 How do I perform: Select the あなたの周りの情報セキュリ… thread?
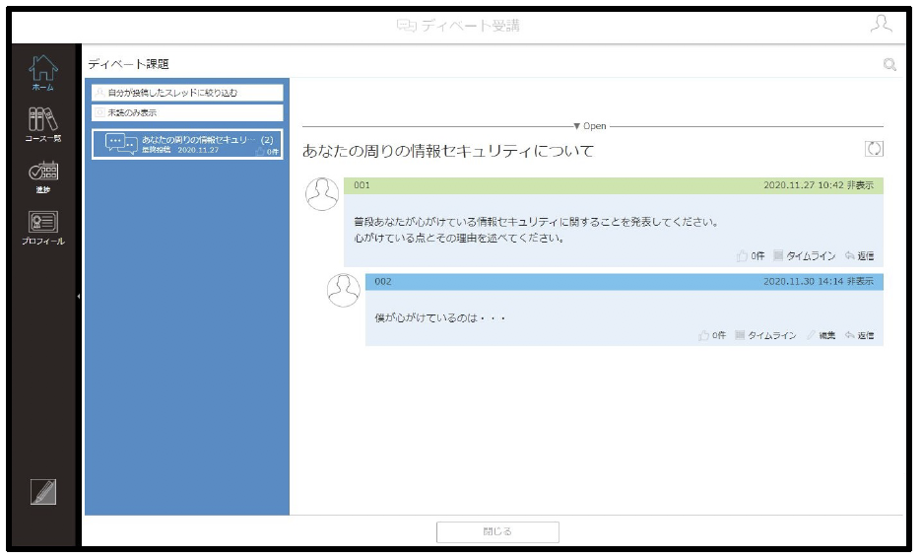[187, 144]
